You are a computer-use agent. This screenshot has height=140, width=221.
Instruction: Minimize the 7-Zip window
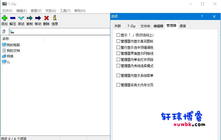tap(190, 4)
